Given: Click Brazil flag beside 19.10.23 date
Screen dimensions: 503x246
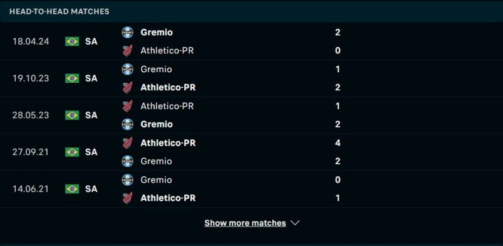Looking at the screenshot, I should [x=72, y=78].
